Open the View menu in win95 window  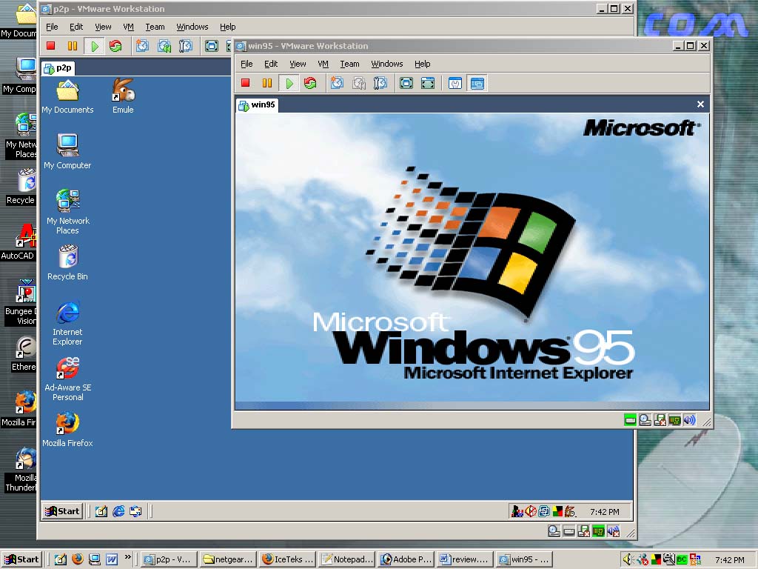click(298, 64)
